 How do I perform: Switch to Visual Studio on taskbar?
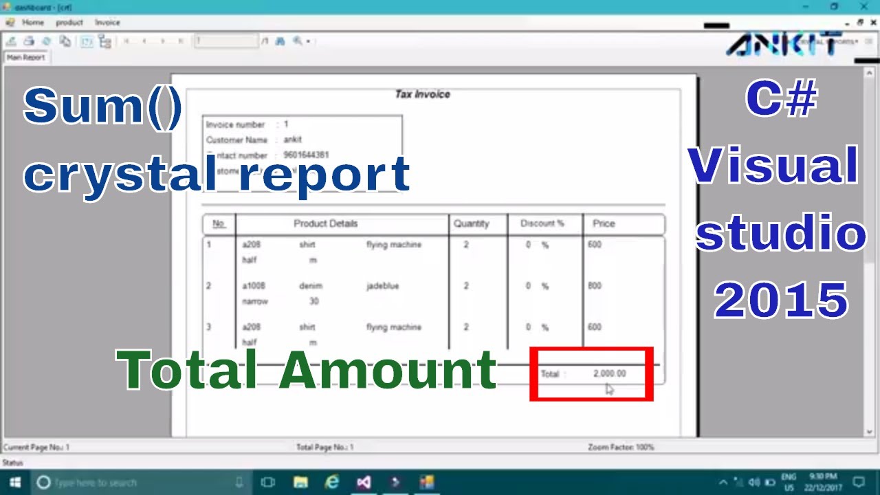click(364, 482)
